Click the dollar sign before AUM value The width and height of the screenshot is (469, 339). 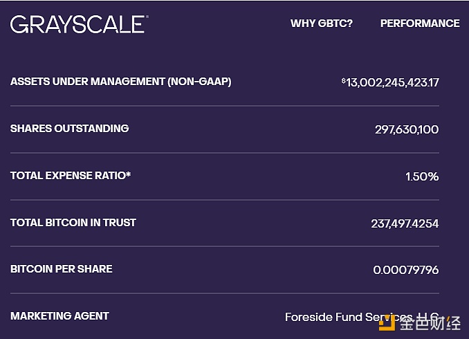(x=343, y=80)
